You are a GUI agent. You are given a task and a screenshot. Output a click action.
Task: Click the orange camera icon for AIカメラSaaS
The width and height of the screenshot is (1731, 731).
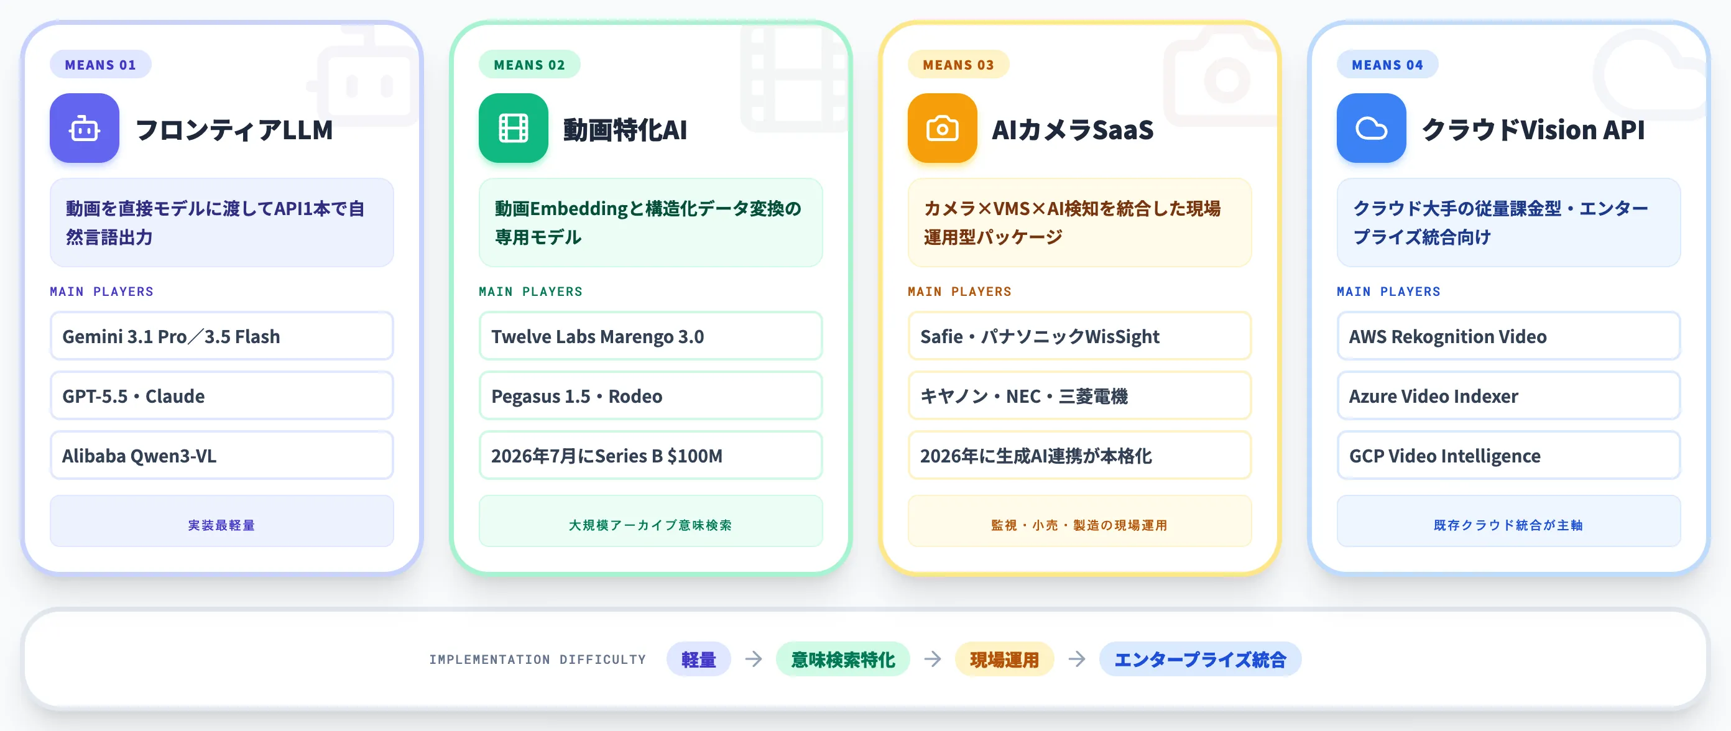click(942, 128)
